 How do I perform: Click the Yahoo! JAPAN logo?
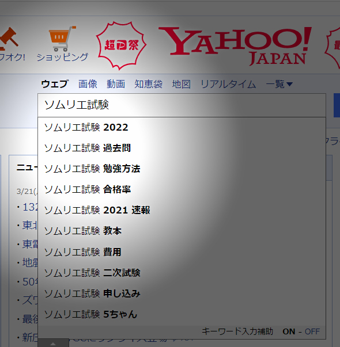tap(235, 46)
